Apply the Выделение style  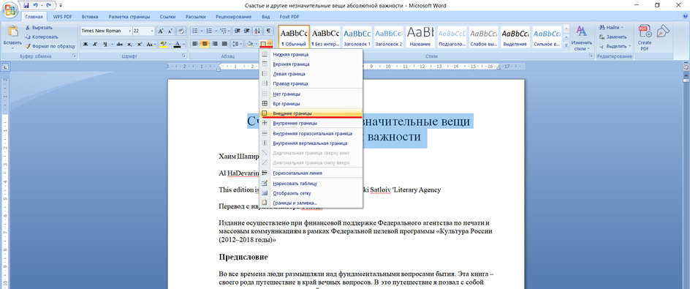[x=515, y=37]
